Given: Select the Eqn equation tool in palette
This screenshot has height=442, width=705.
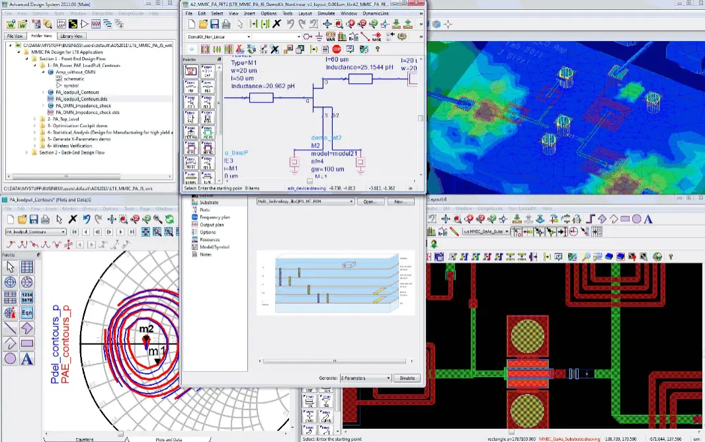Looking at the screenshot, I should coord(27,312).
